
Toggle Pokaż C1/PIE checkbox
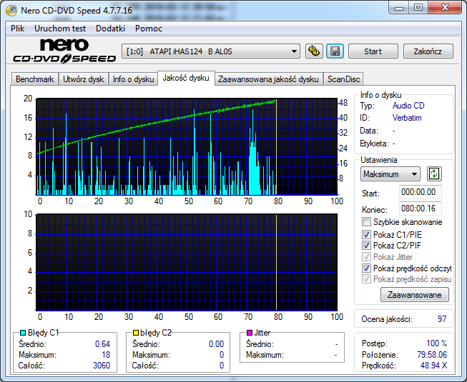coord(366,234)
